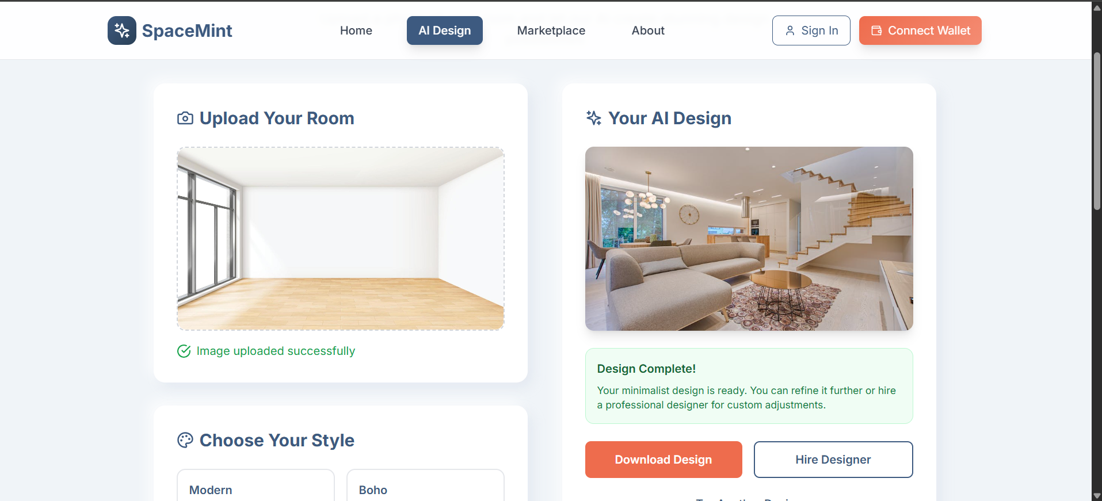Click the wallet icon in Connect Wallet
Image resolution: width=1102 pixels, height=501 pixels.
pos(876,30)
